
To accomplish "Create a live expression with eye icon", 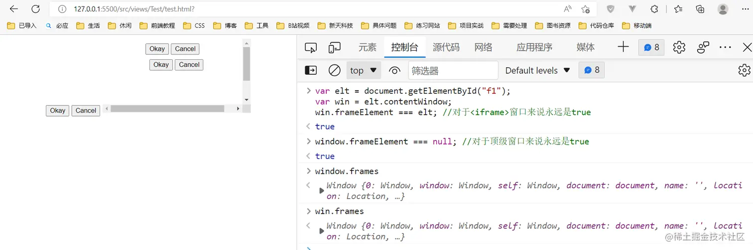I will [394, 70].
